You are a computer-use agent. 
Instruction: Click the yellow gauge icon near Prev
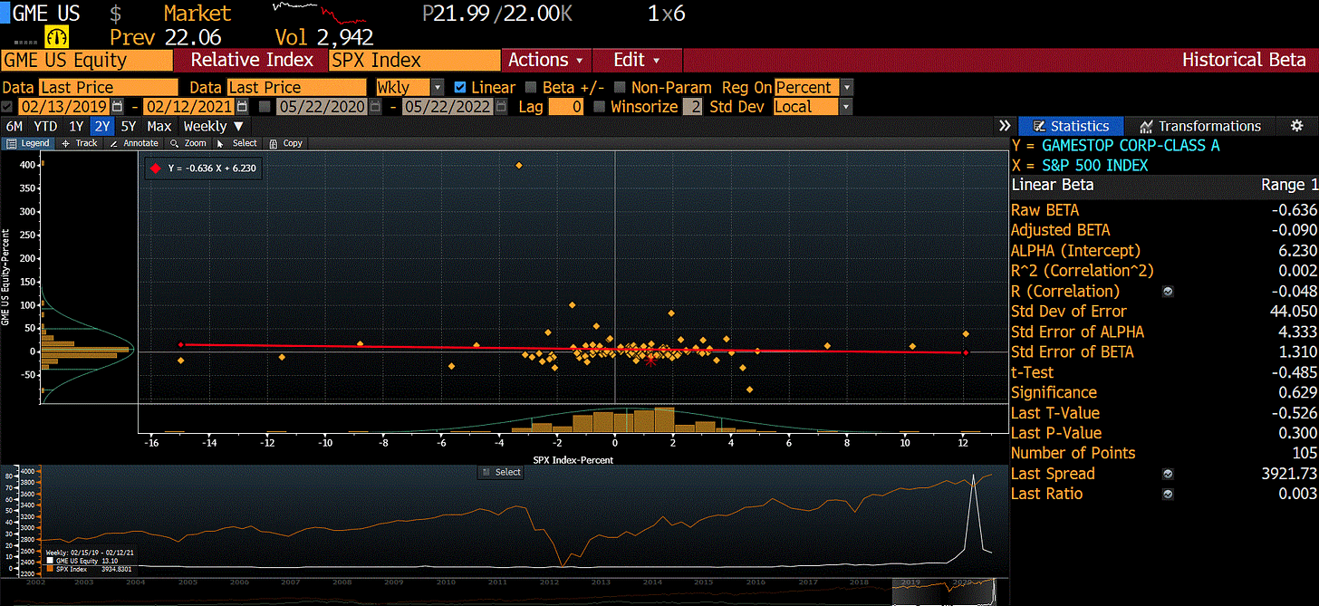coord(56,37)
